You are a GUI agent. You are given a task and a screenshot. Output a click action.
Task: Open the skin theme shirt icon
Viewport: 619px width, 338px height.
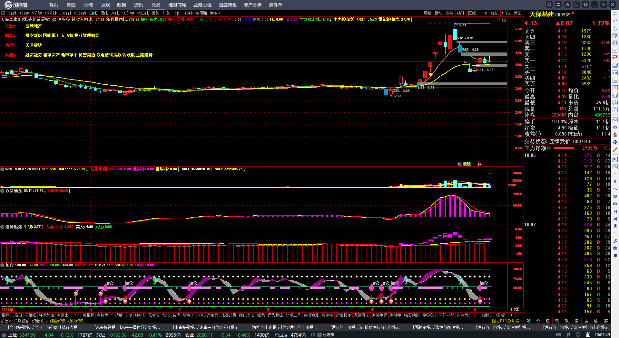[x=585, y=5]
